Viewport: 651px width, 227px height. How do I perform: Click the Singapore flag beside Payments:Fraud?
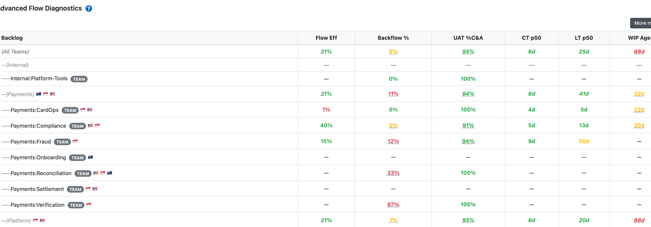75,141
